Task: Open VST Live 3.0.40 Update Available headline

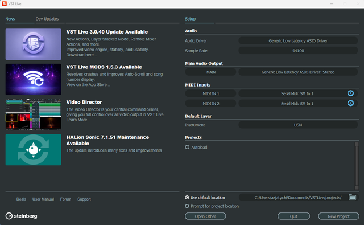Action: (107, 32)
